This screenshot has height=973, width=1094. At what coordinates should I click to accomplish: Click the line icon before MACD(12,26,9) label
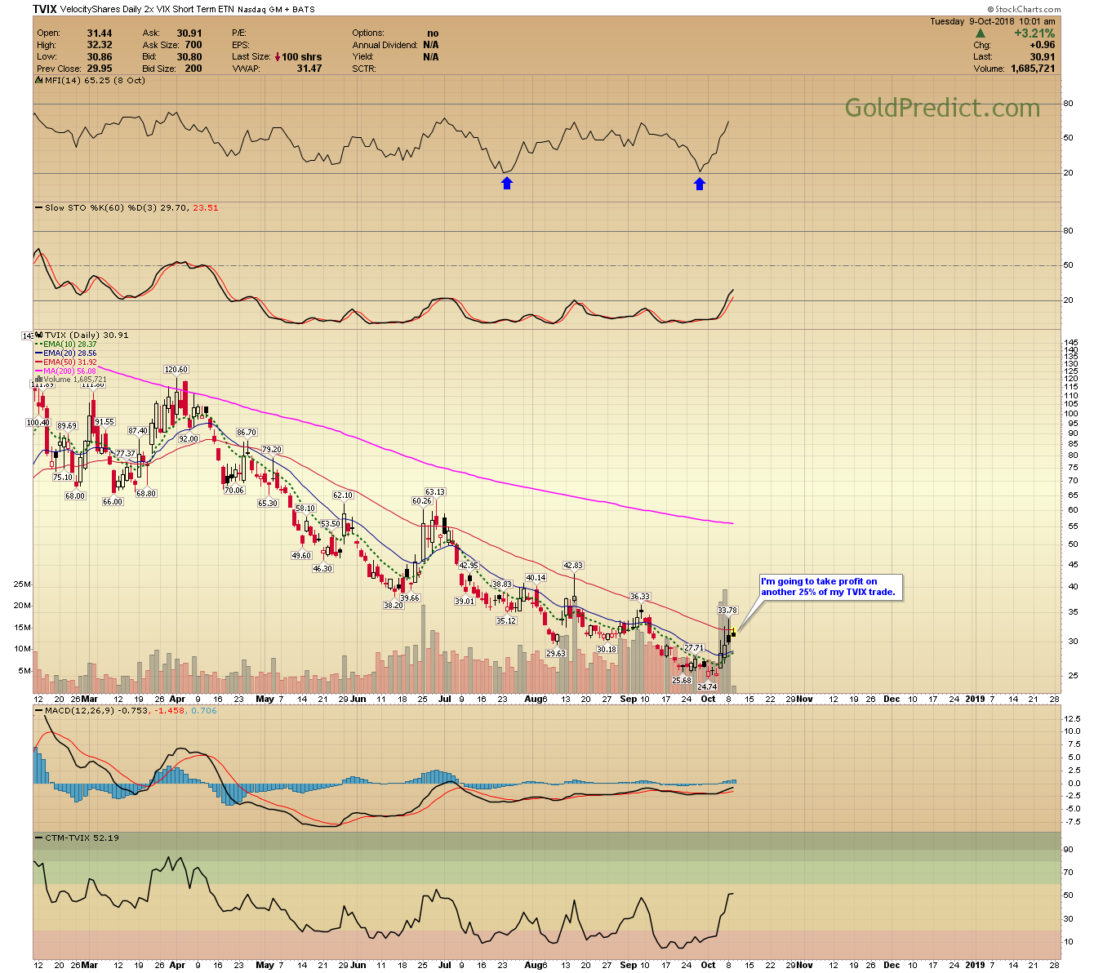click(x=39, y=711)
